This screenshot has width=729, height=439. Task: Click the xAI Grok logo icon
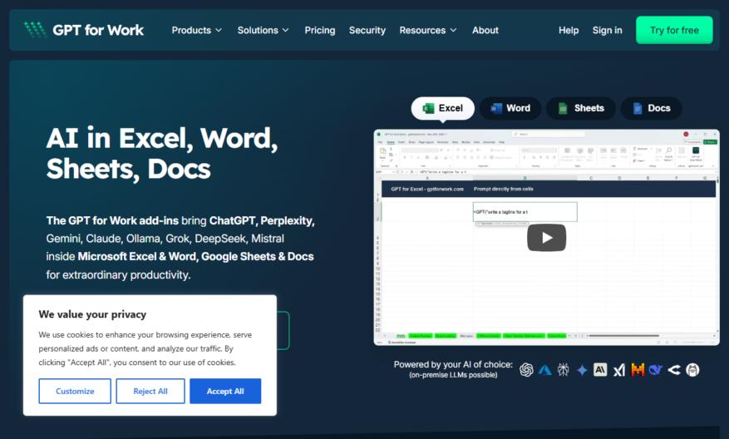pos(618,370)
